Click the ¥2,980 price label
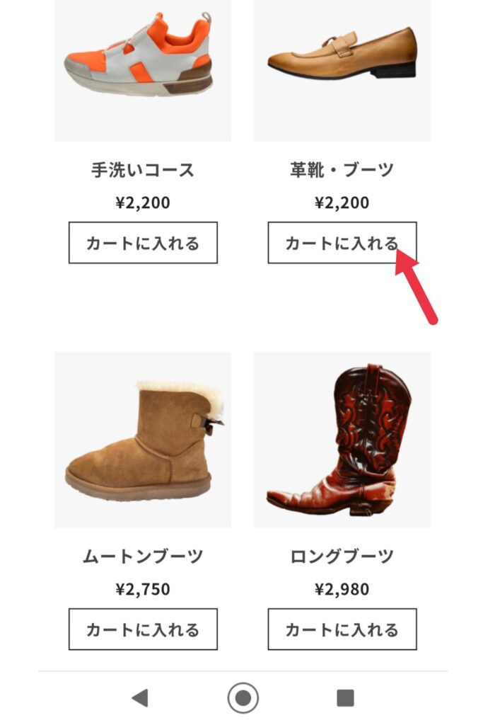This screenshot has height=725, width=483. pyautogui.click(x=342, y=589)
